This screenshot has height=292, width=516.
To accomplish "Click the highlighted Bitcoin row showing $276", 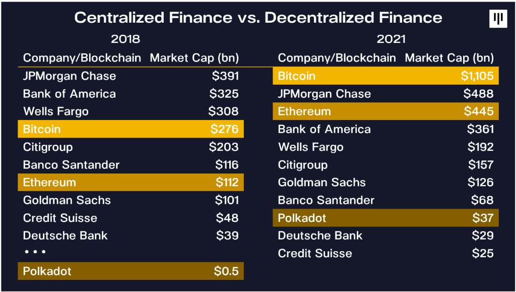I will 131,129.
